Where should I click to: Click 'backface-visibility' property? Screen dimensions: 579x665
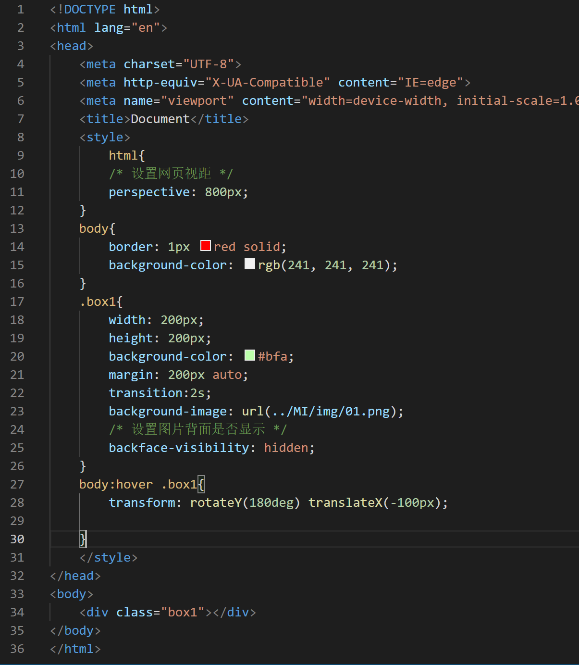point(179,448)
